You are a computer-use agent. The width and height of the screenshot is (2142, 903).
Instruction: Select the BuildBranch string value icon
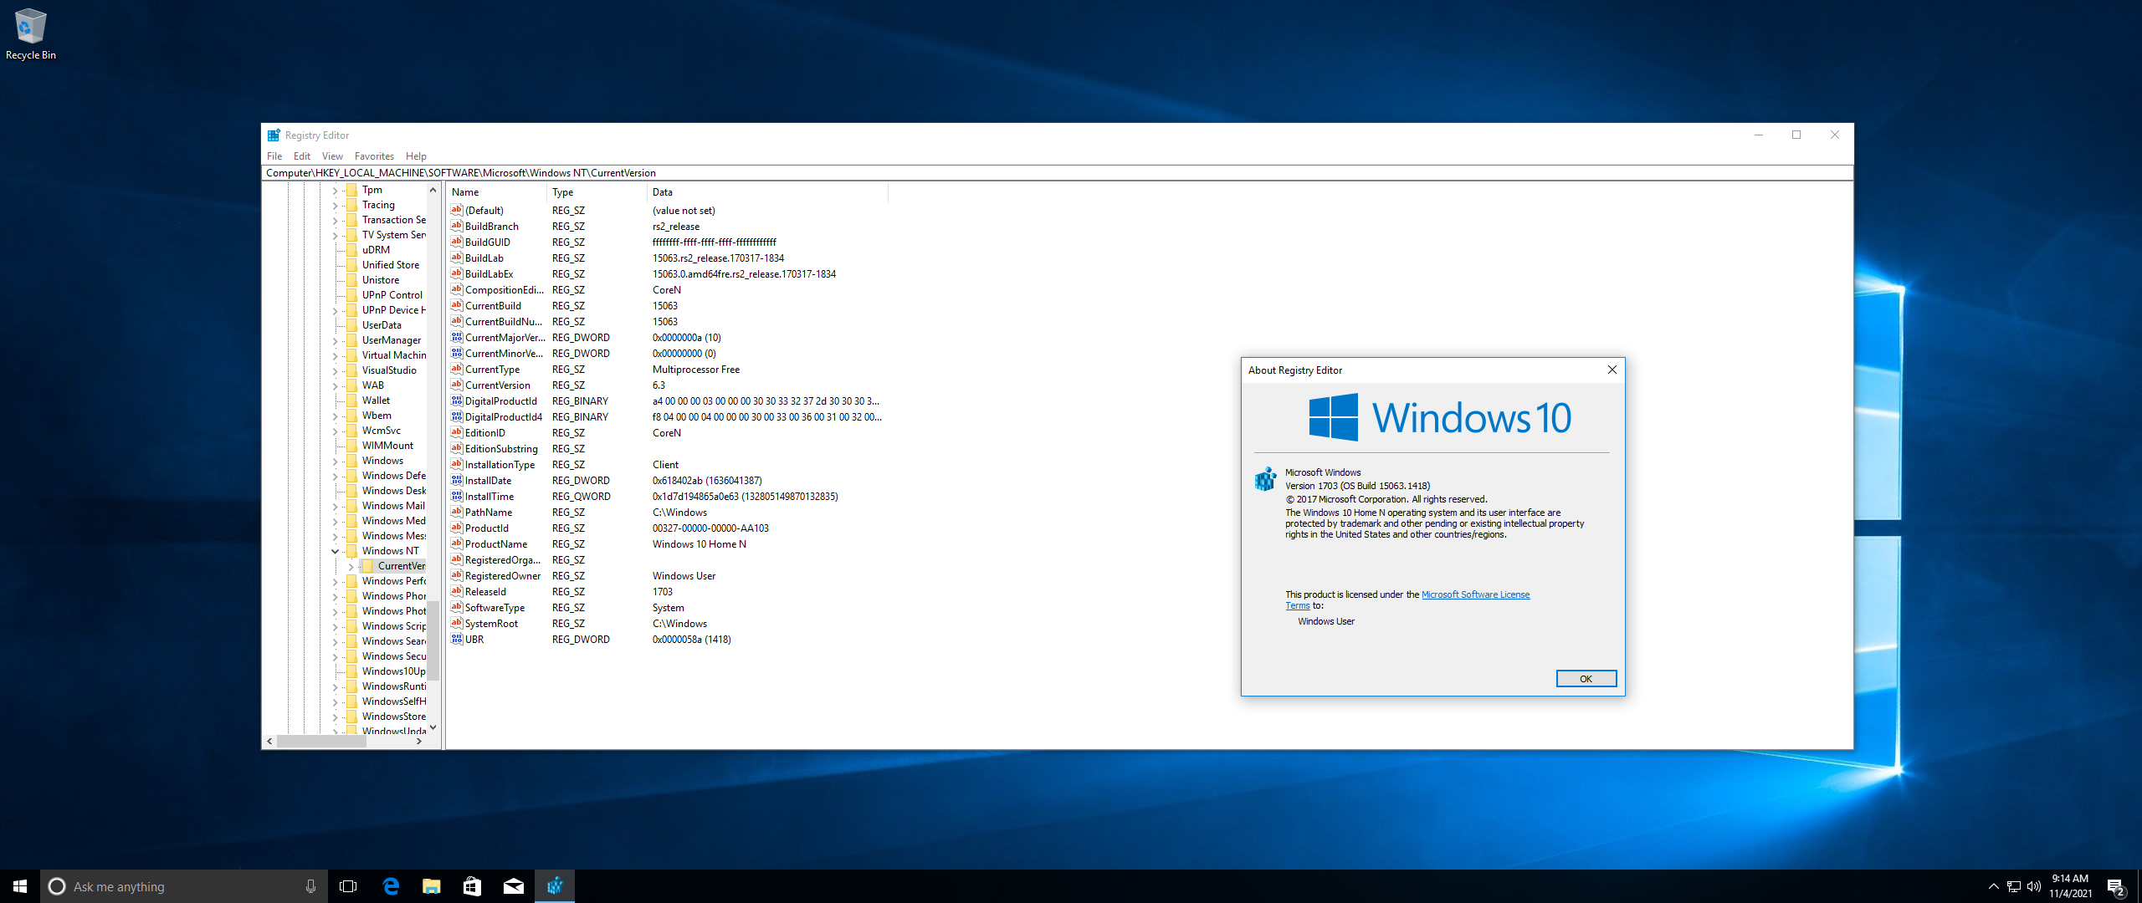(457, 226)
